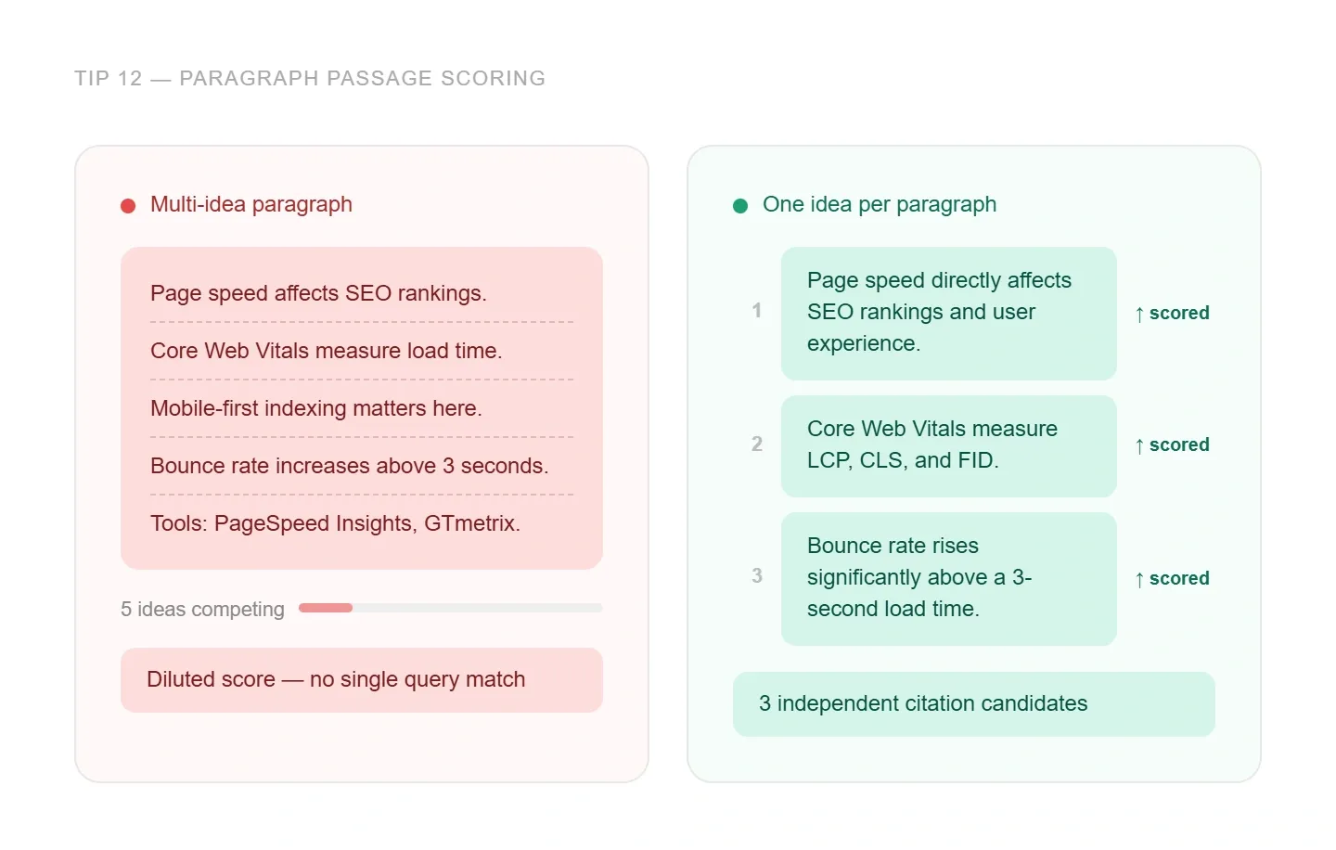Click the Bounce rate increases above 3 seconds line
1336x850 pixels.
coord(350,466)
